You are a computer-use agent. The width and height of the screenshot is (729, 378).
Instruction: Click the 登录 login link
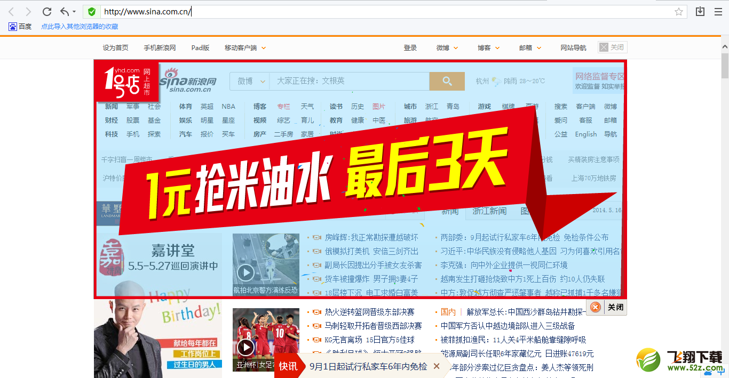[x=410, y=47]
